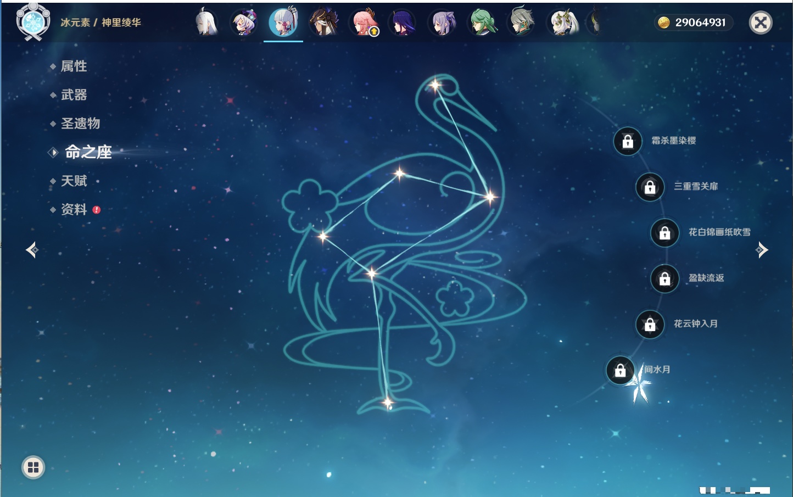Viewport: 793px width, 497px height.
Task: Switch to previous character with left arrow
Action: [x=32, y=250]
